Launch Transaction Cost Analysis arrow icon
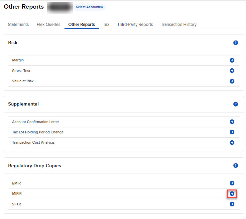The width and height of the screenshot is (246, 219). tap(232, 142)
